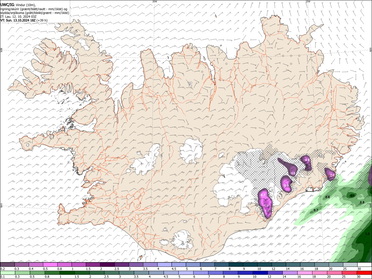This screenshot has height=279, width=372.
Task: Click the '20W' longitude label
Action: click(x=155, y=1)
